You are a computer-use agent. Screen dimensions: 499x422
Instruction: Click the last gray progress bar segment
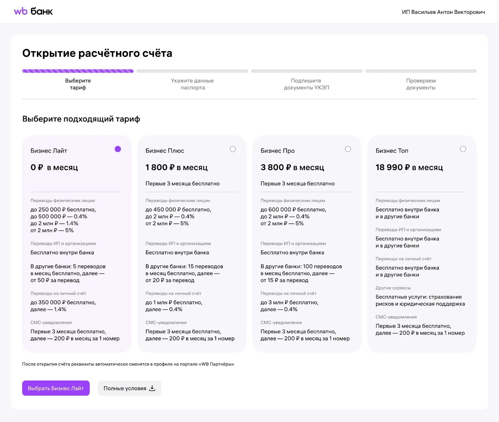point(421,71)
